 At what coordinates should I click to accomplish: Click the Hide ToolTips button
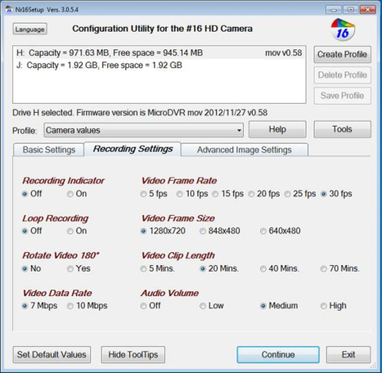[x=133, y=354]
